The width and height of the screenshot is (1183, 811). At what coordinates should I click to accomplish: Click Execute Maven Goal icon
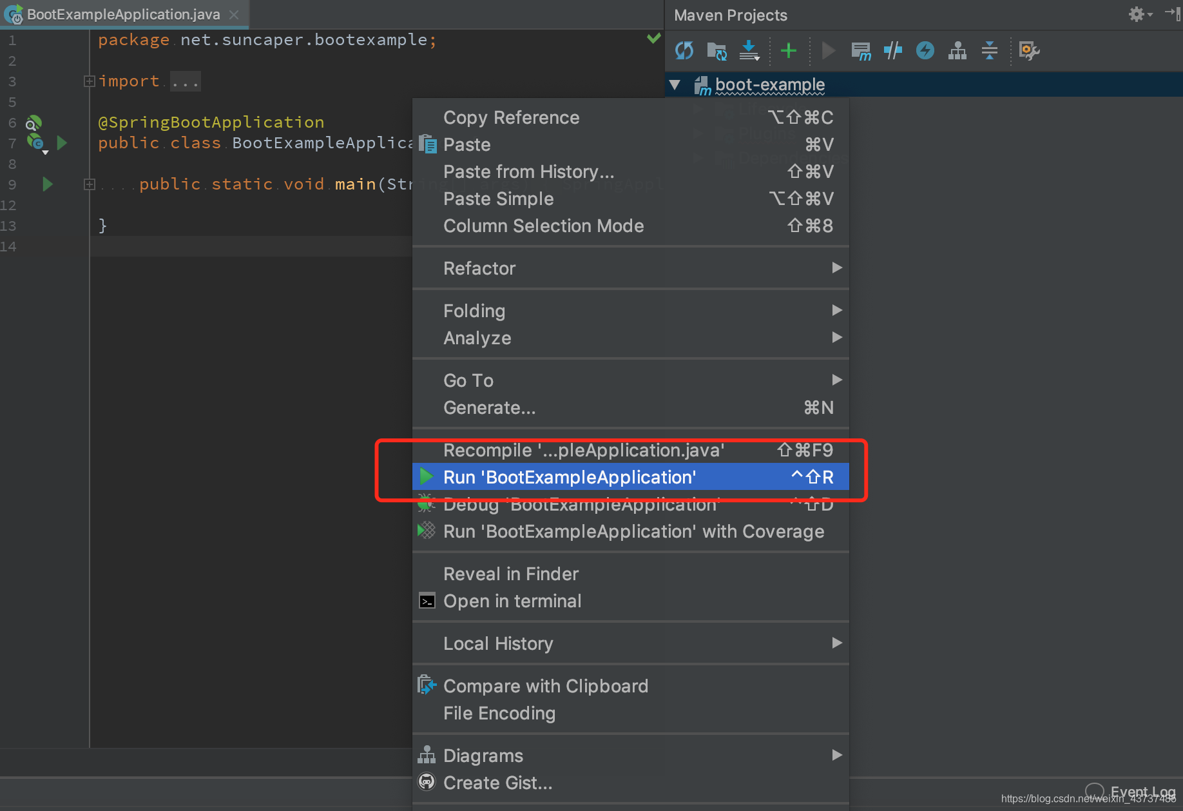pos(861,50)
